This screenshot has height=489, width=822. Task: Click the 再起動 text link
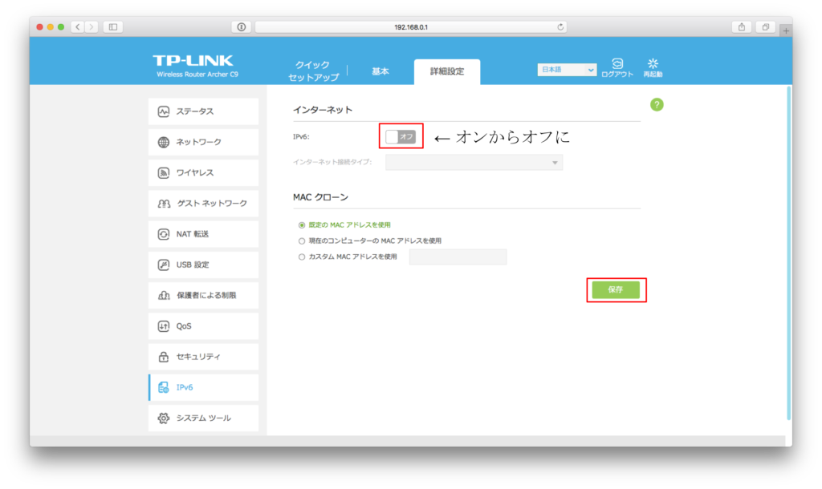pos(653,75)
